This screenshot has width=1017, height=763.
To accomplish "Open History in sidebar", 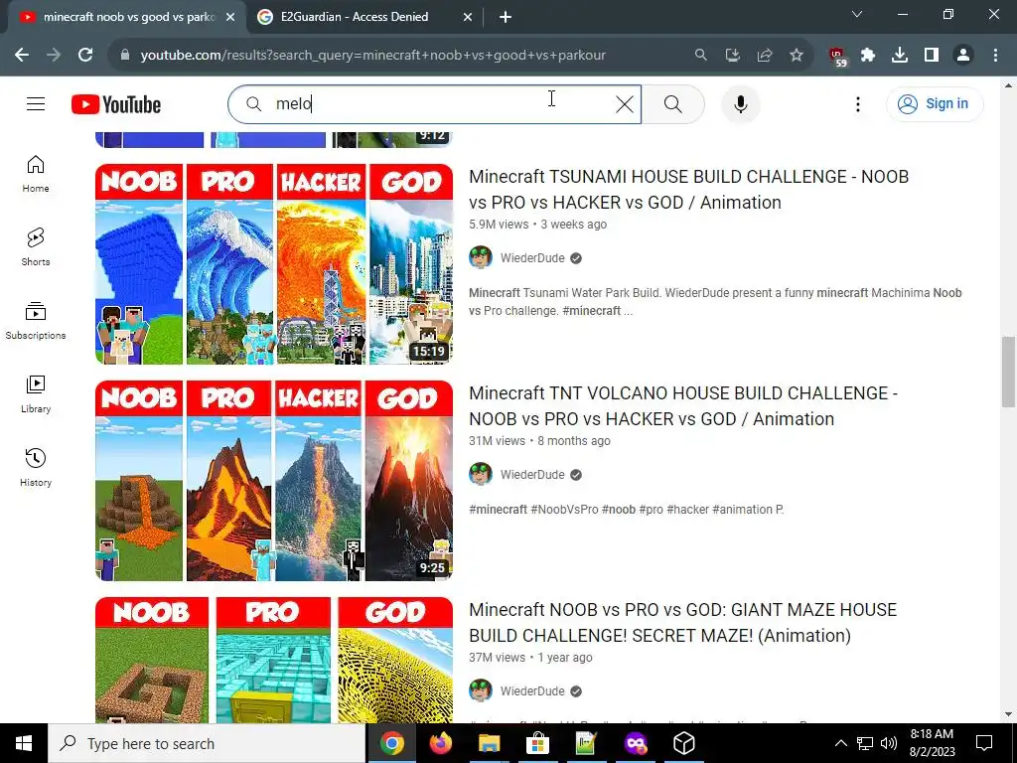I will [36, 467].
